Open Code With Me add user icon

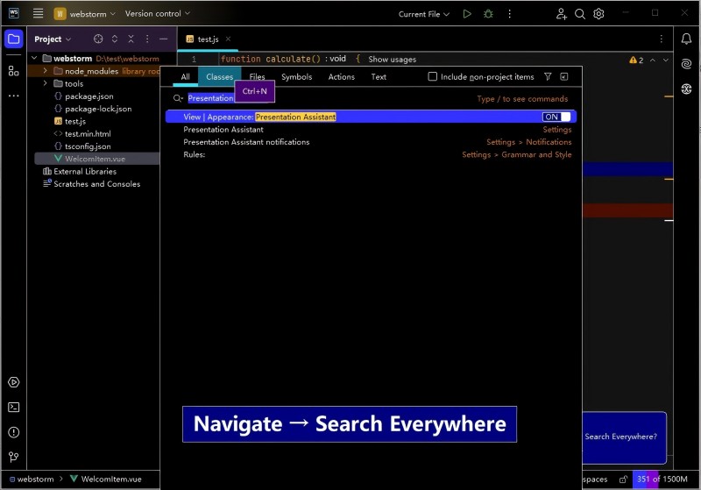tap(561, 14)
